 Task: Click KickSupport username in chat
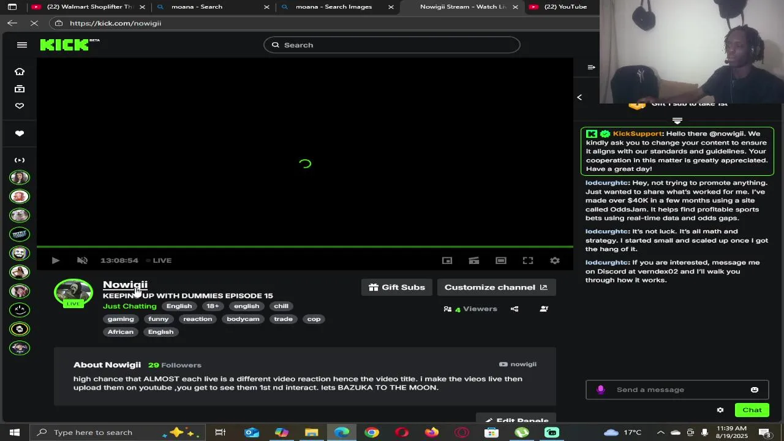(x=638, y=134)
